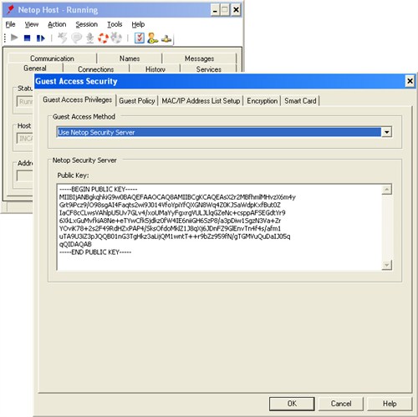Viewport: 418px width, 417px height.
Task: Click the Help button in the dialog
Action: 390,404
